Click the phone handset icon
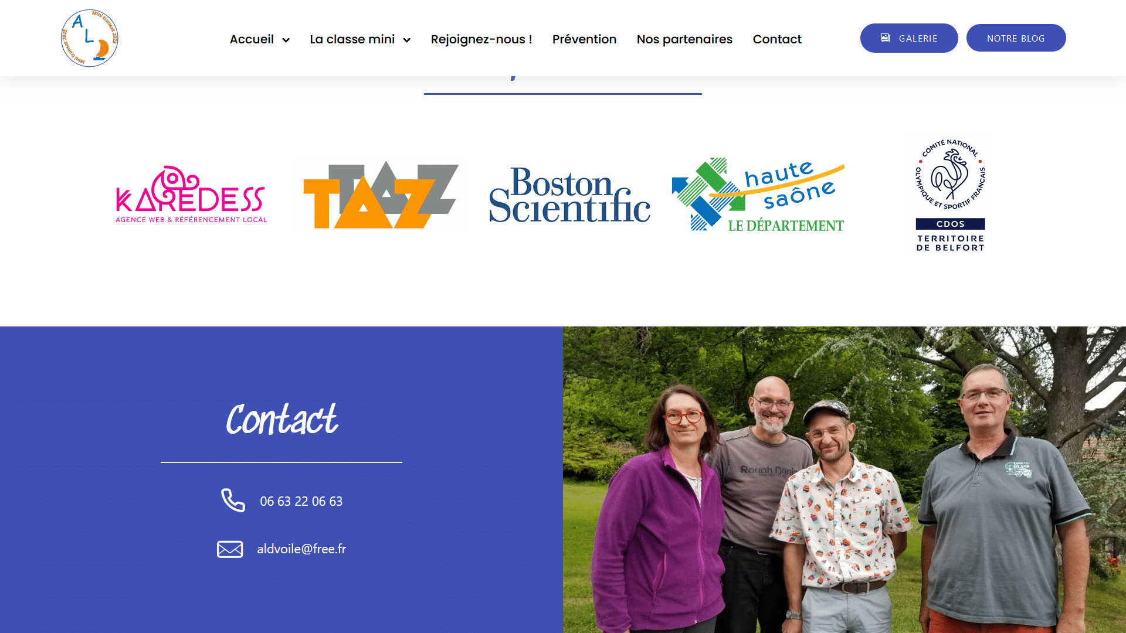The image size is (1126, 633). tap(233, 501)
